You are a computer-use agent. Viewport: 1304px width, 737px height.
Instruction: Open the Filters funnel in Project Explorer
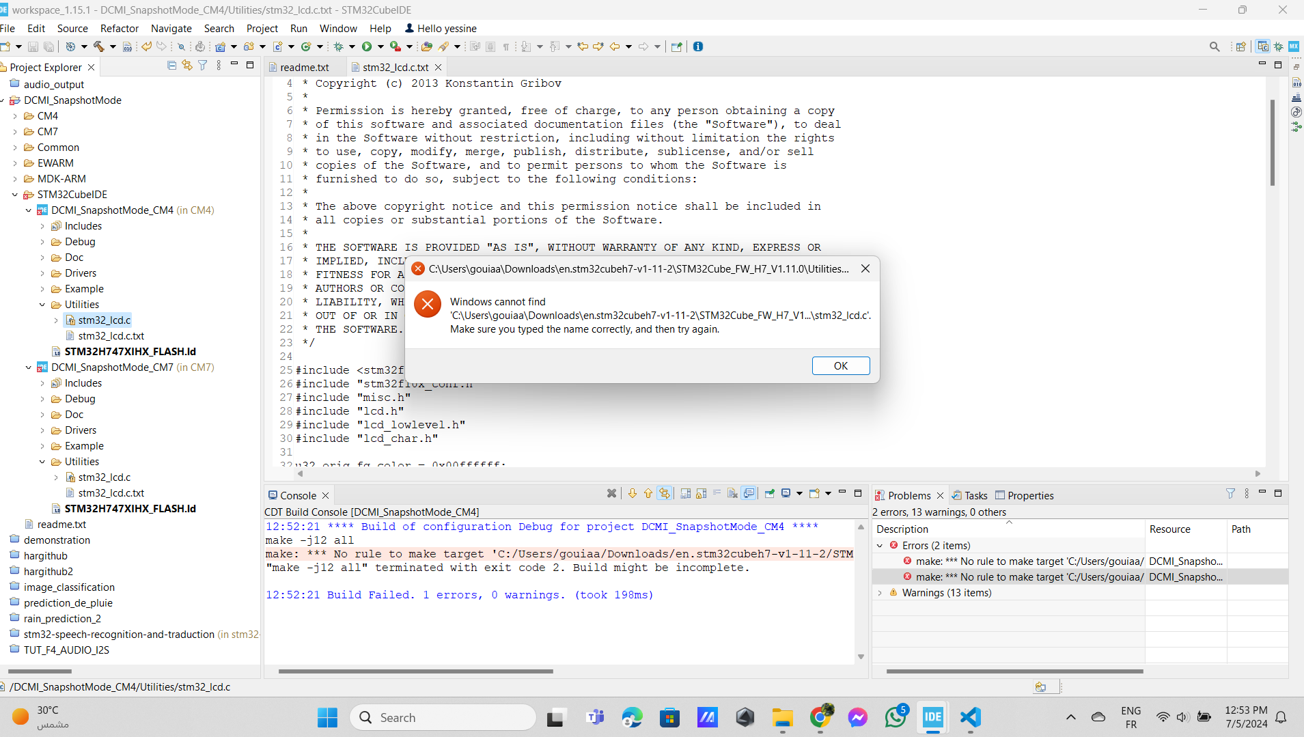coord(203,64)
